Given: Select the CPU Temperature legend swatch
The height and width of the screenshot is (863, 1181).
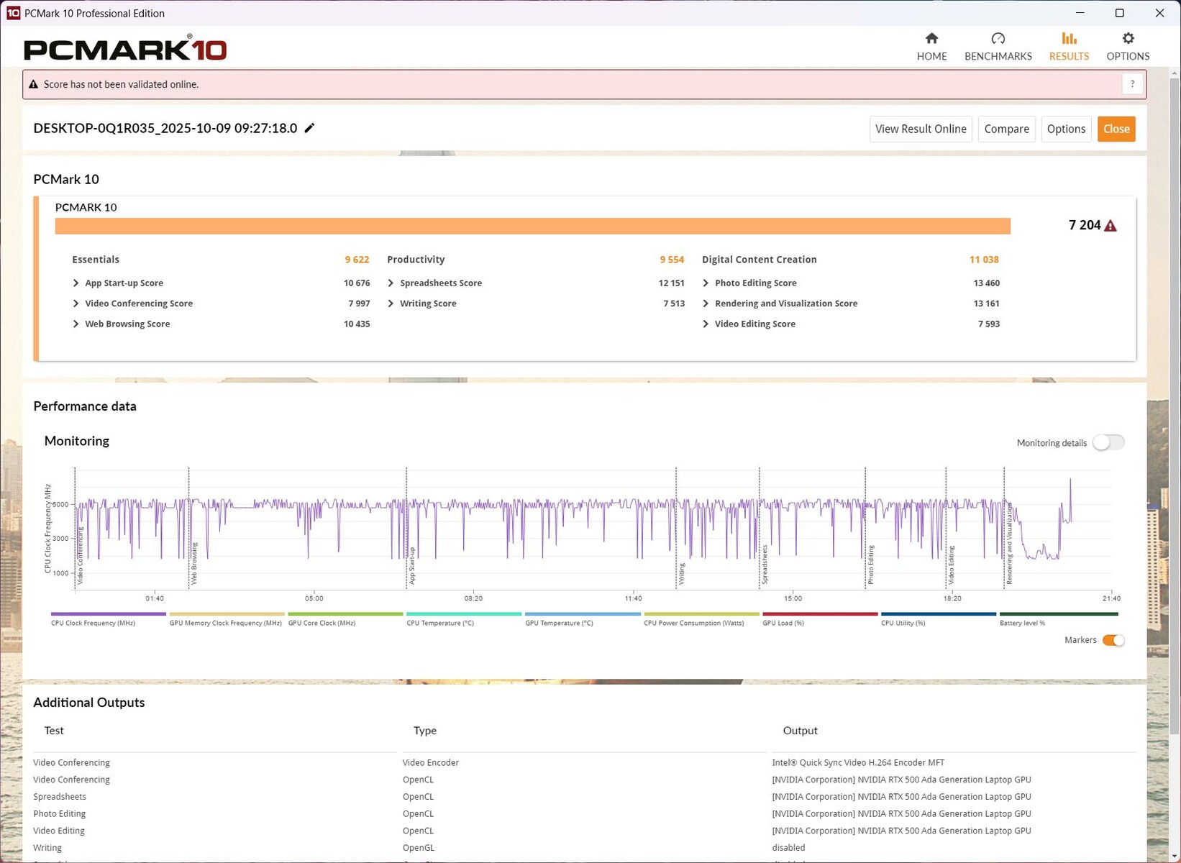Looking at the screenshot, I should tap(463, 614).
